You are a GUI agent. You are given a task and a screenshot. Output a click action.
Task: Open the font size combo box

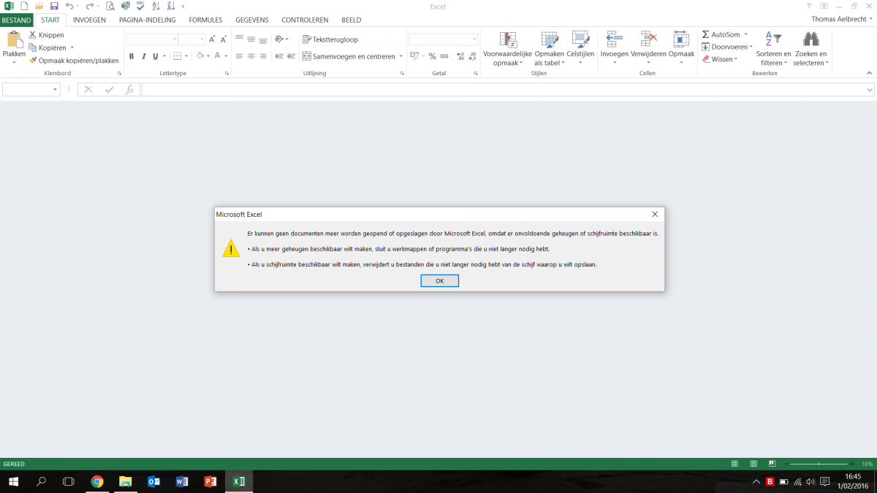click(x=191, y=39)
